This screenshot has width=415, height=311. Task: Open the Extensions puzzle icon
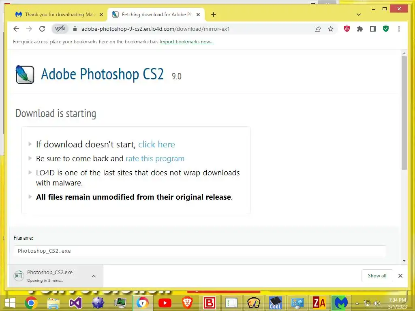tap(360, 29)
